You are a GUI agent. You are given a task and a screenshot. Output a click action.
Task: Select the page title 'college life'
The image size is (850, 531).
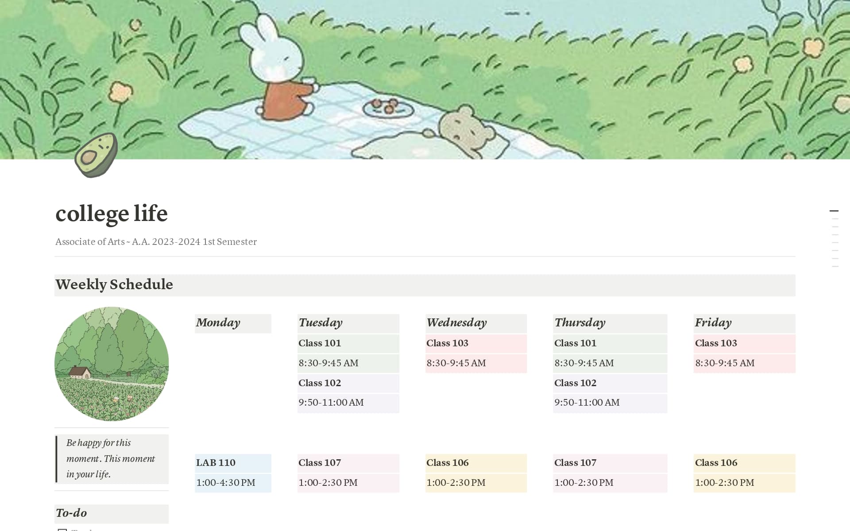pyautogui.click(x=112, y=214)
